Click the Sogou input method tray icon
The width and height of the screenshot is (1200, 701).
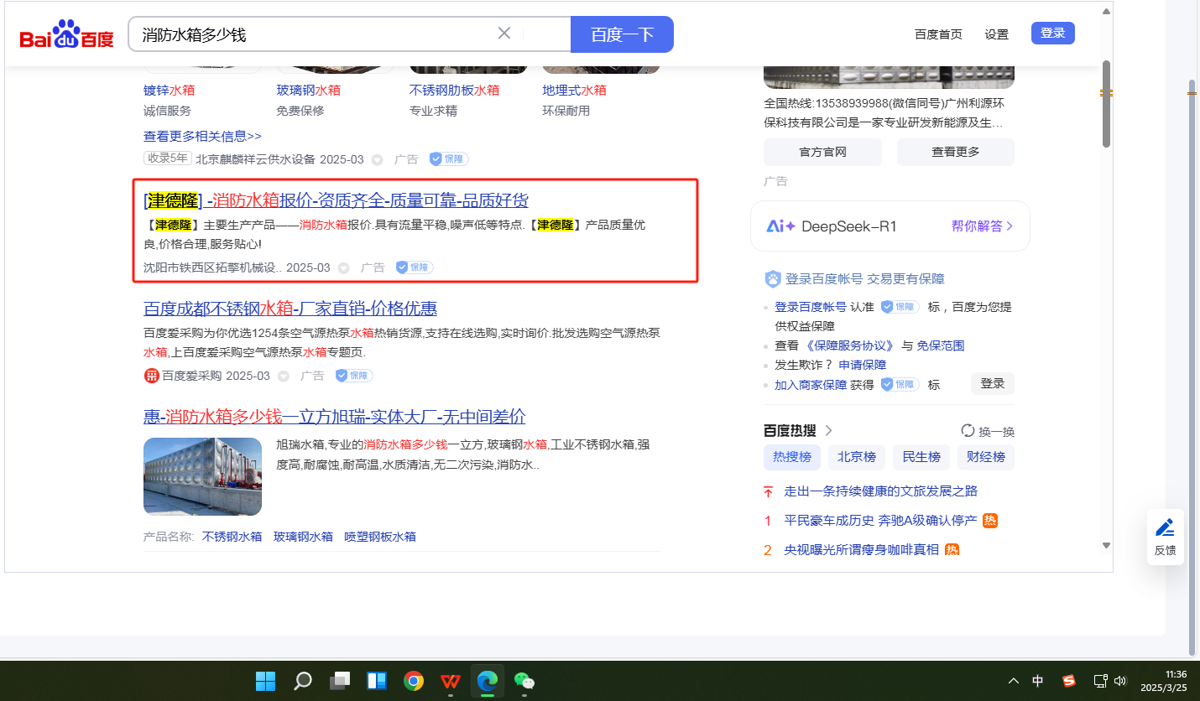(1068, 681)
